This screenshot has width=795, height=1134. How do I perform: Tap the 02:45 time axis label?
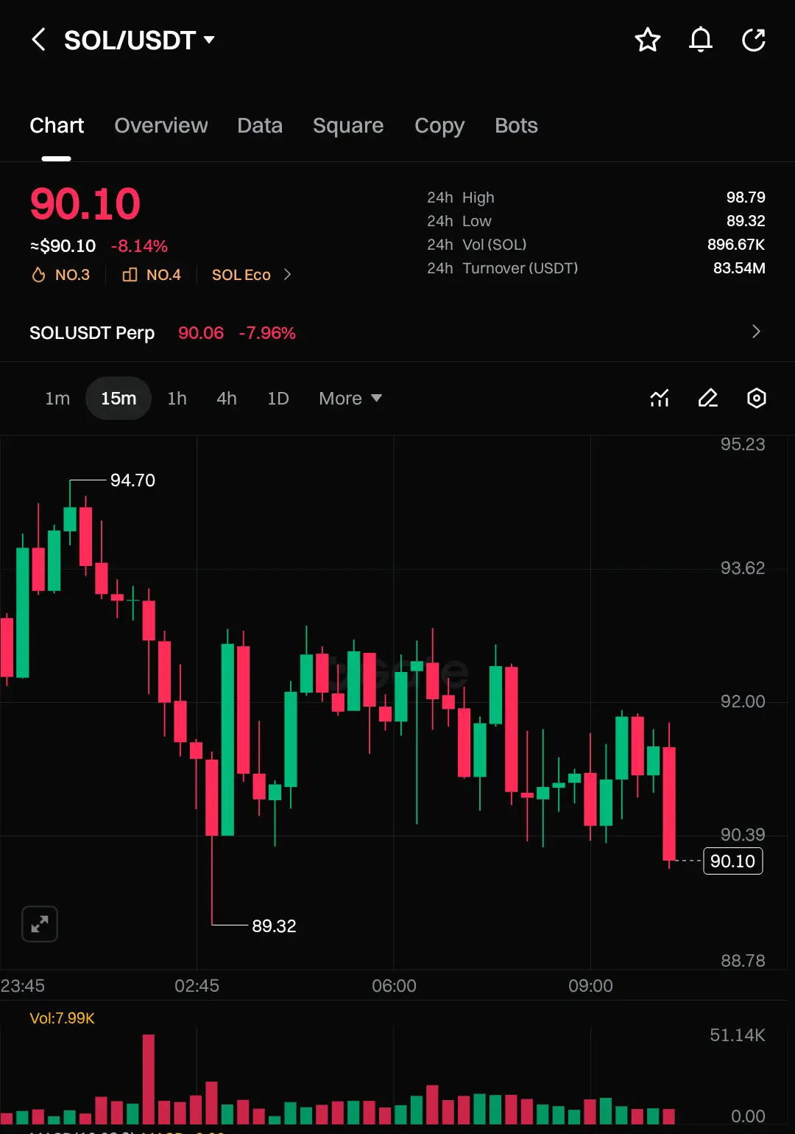coord(197,986)
